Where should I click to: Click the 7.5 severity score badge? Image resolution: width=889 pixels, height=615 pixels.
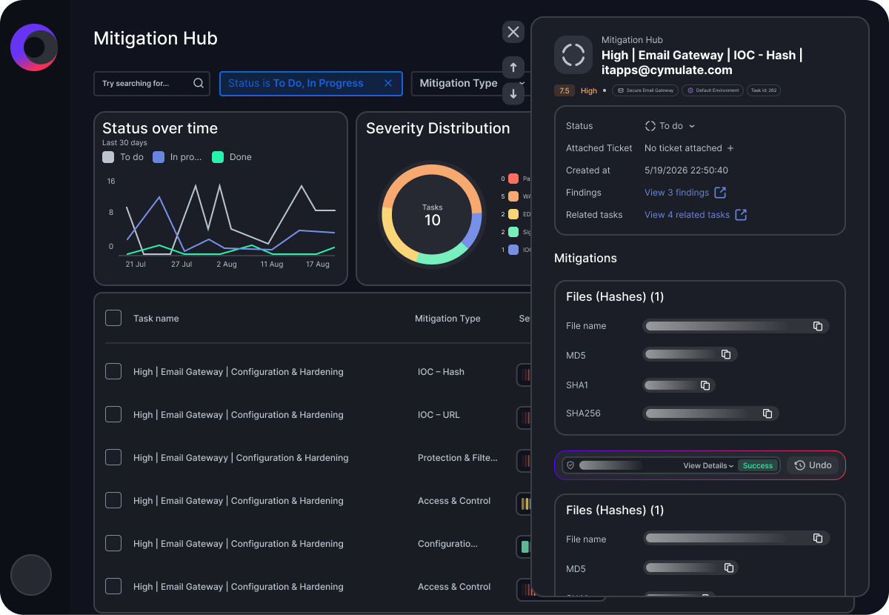click(565, 90)
